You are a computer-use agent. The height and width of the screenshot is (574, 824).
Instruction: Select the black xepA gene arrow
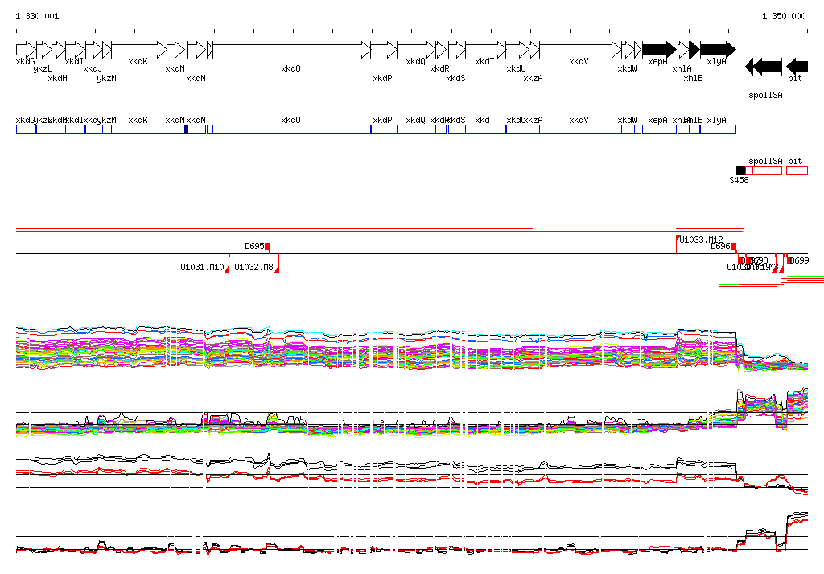[x=660, y=50]
